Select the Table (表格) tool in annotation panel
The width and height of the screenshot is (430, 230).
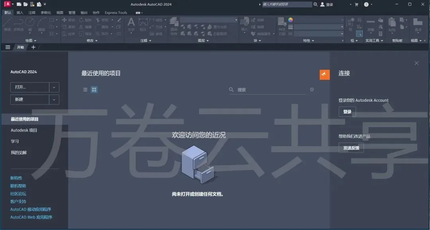156,34
